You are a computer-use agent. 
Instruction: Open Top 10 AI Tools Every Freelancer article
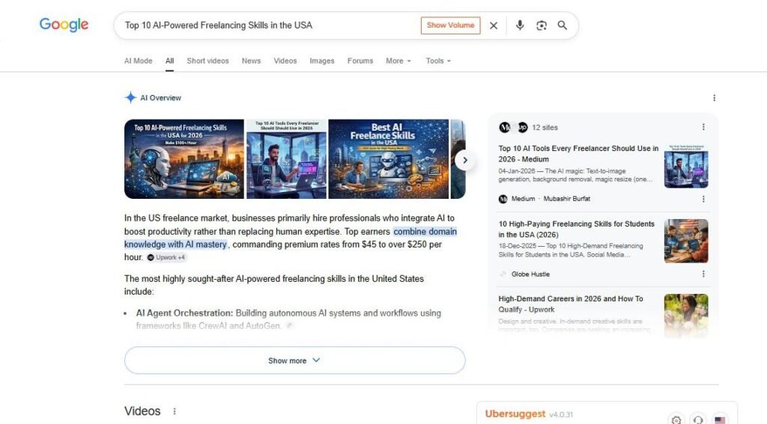click(578, 153)
